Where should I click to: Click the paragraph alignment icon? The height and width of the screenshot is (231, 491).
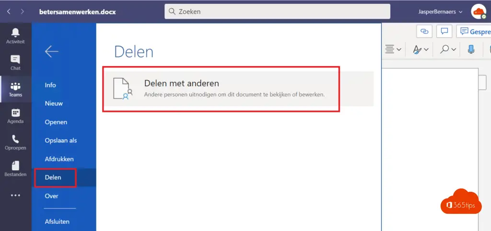click(x=389, y=49)
